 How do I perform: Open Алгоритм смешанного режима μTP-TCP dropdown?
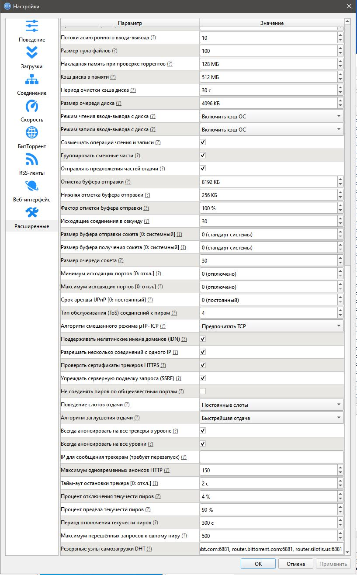tap(271, 326)
